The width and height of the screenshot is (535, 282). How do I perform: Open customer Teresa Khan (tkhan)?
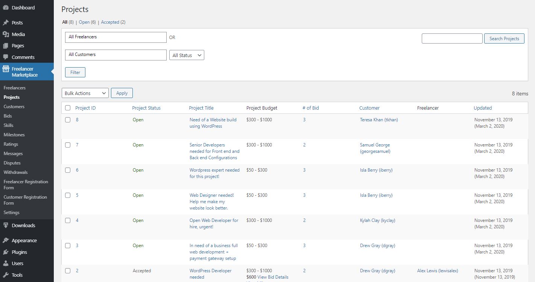pyautogui.click(x=379, y=120)
